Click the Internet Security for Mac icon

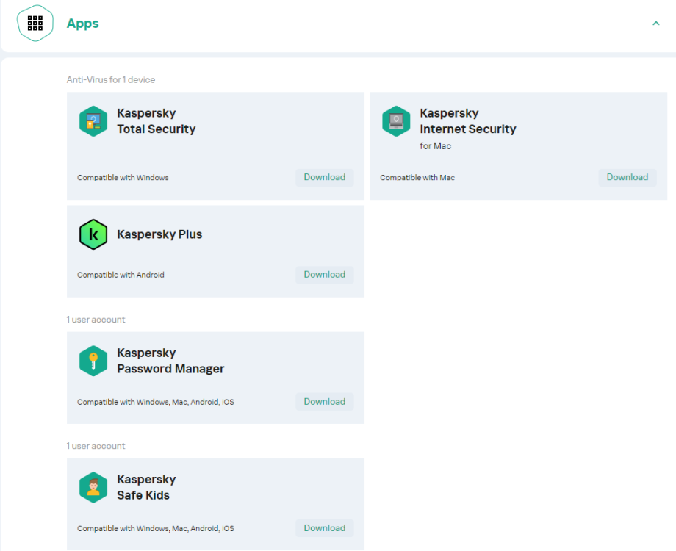point(396,121)
